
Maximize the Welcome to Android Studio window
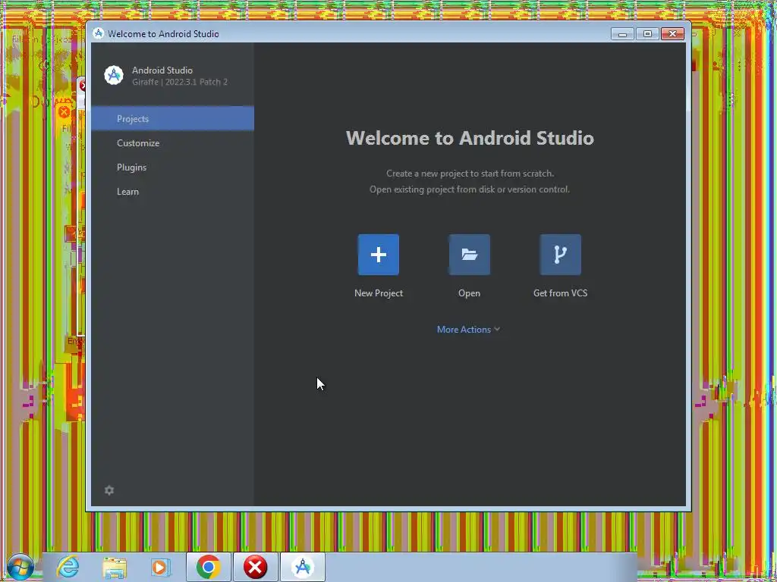tap(647, 33)
